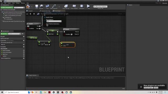The height and width of the screenshot is (94, 168).
Task: Select the >= comparison node
Action: click(x=67, y=45)
